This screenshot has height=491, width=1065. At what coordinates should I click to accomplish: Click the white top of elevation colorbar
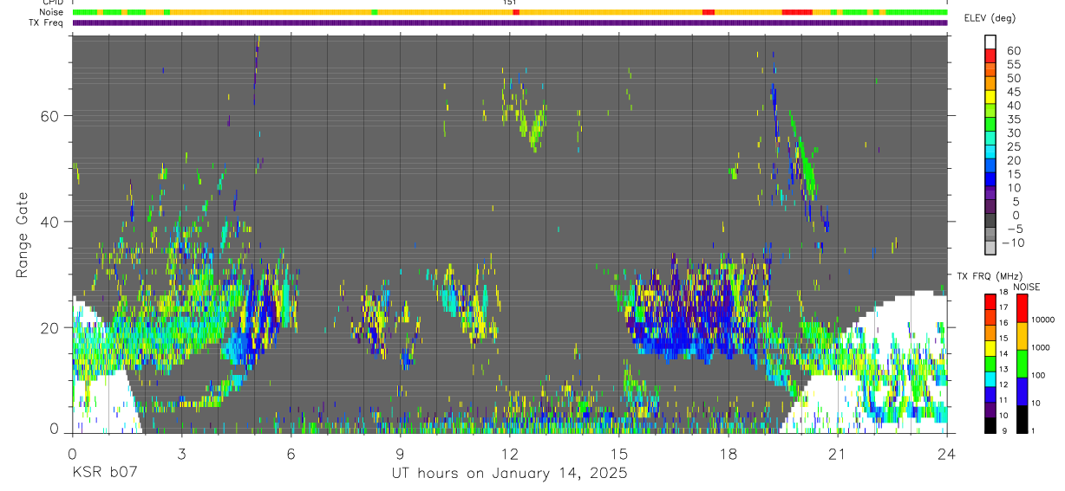point(990,42)
